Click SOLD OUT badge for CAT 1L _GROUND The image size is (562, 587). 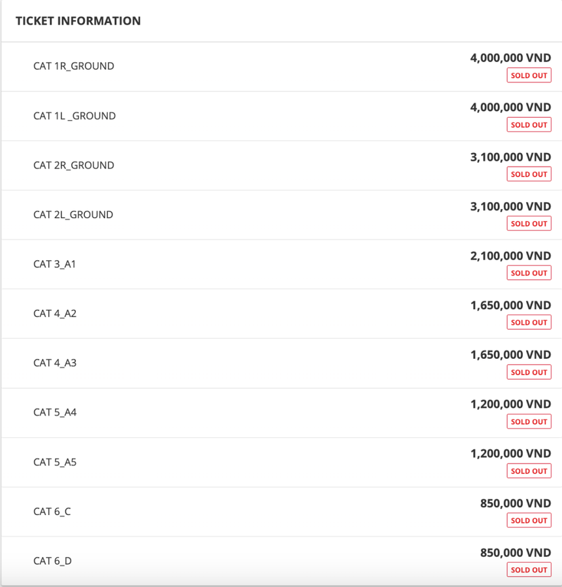point(529,125)
